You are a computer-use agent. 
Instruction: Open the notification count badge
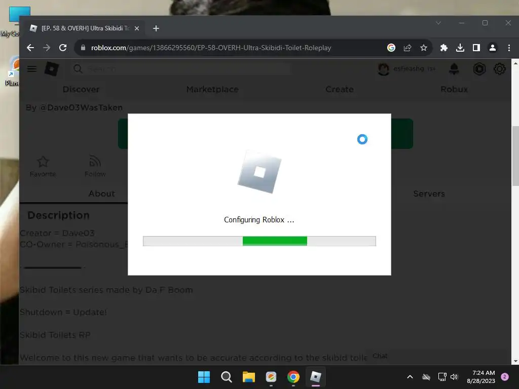[505, 377]
